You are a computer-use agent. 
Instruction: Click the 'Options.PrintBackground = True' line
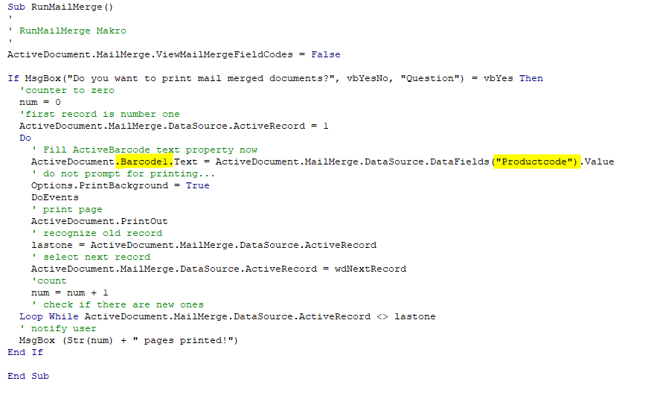coord(121,185)
